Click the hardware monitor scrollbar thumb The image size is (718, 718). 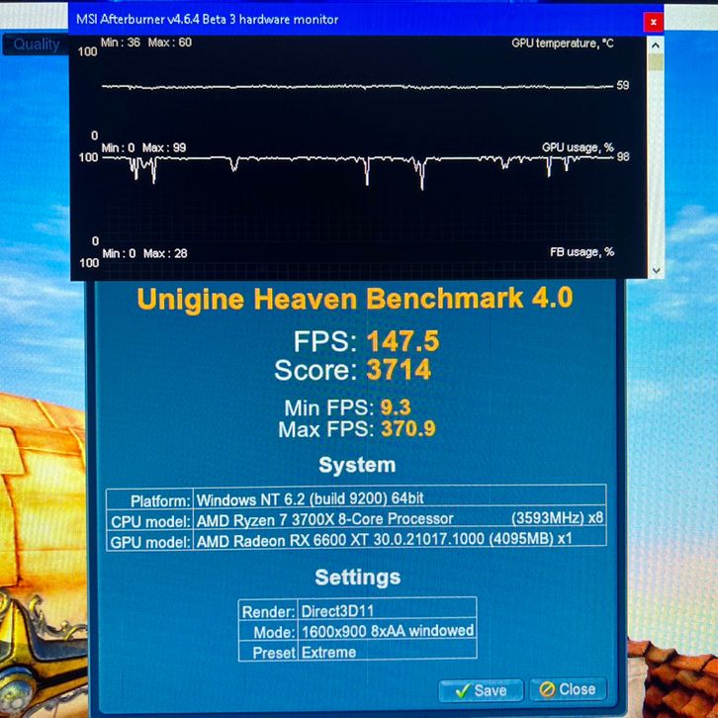click(655, 61)
